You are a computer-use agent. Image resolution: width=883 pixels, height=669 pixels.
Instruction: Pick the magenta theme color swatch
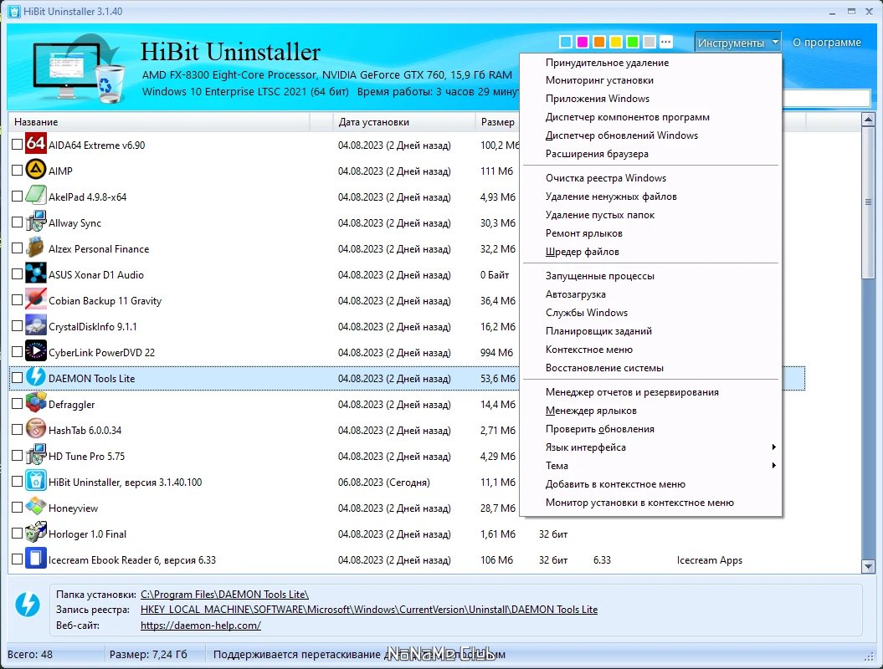click(583, 42)
